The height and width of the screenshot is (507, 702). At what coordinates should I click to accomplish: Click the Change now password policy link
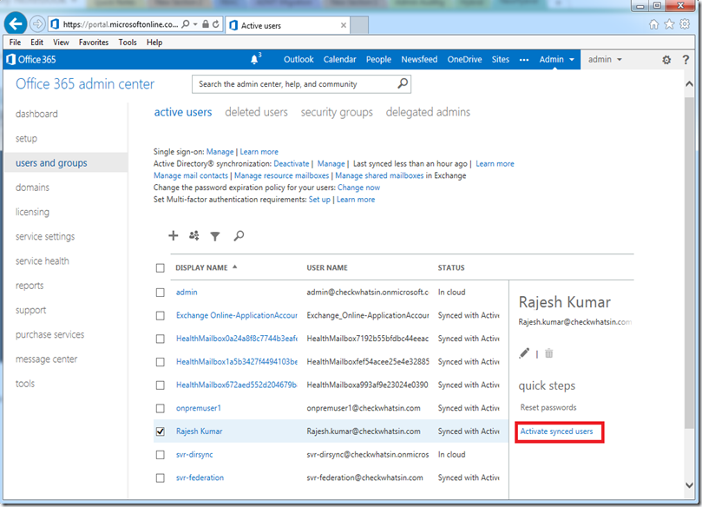click(x=358, y=188)
